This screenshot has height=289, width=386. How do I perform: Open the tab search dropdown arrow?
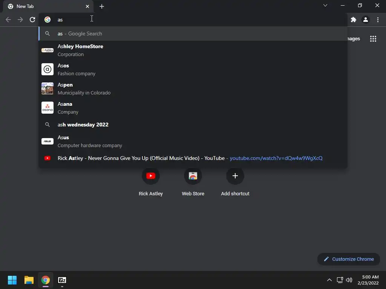325,5
